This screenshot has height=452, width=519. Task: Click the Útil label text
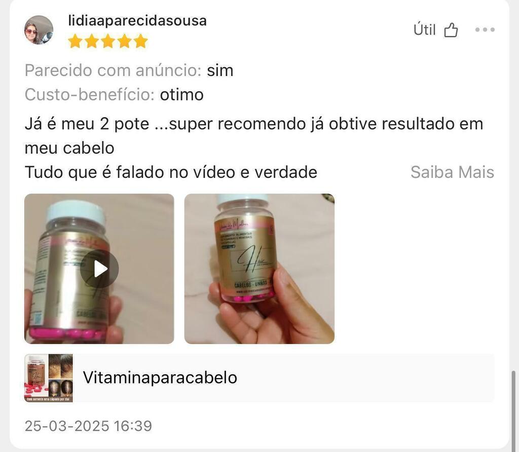[x=424, y=30]
